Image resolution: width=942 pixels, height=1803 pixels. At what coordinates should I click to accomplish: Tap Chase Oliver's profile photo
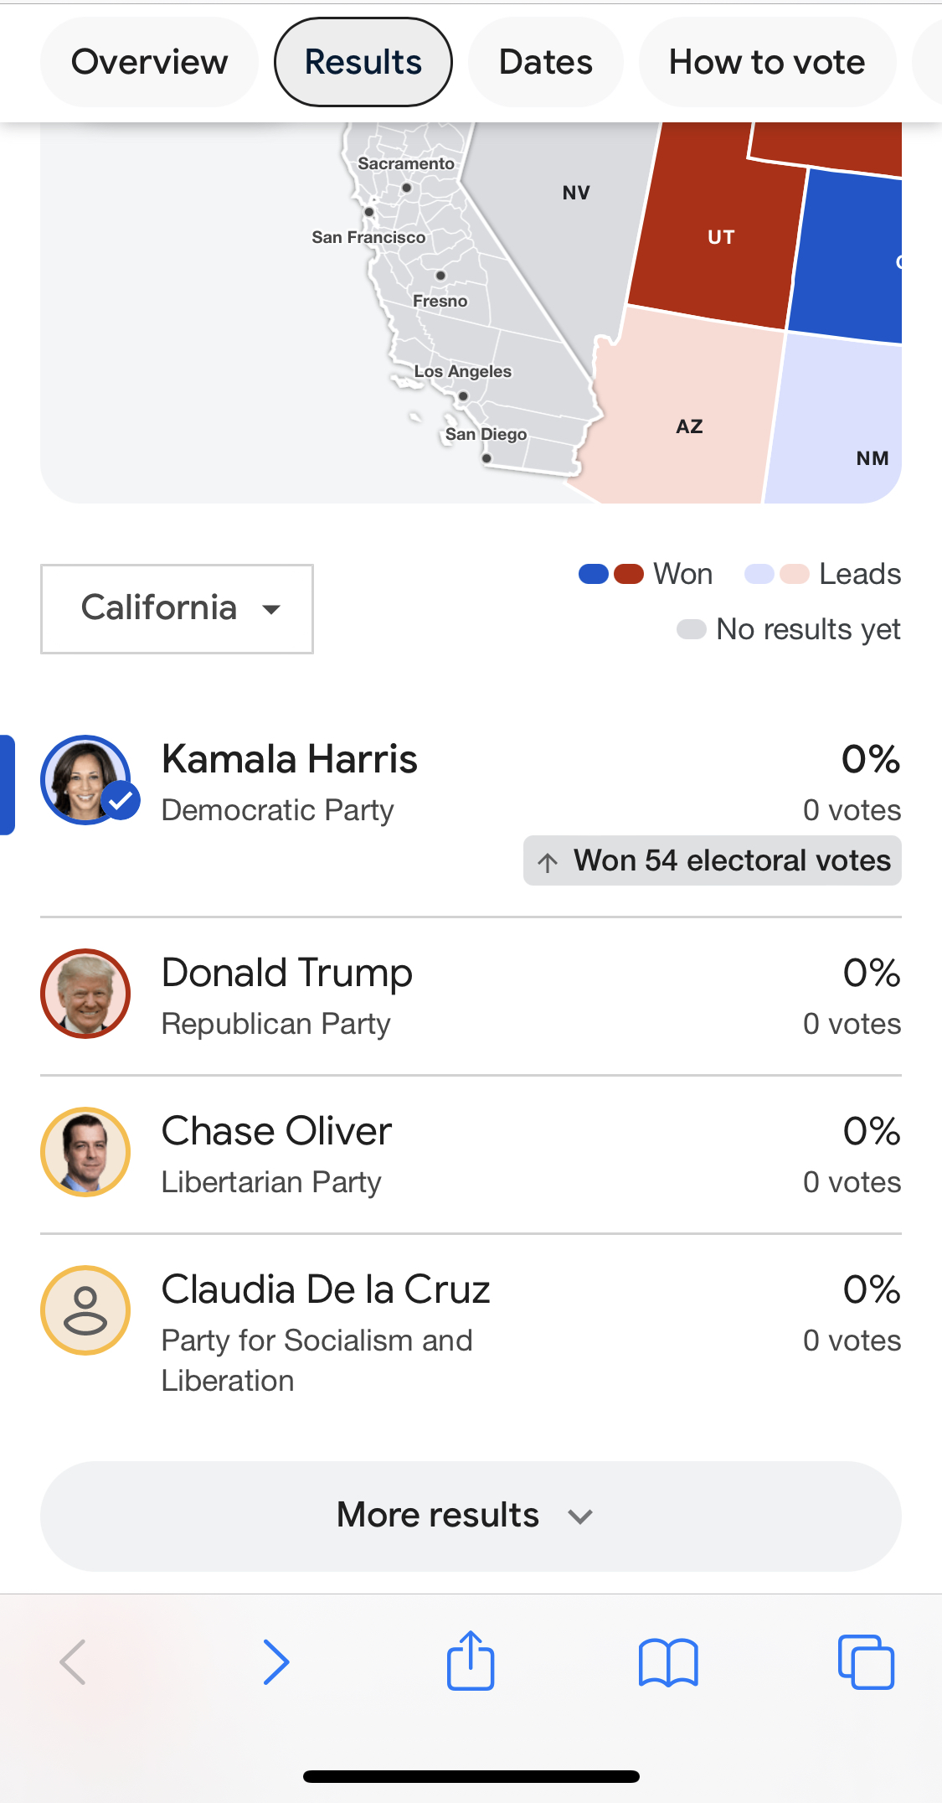85,1152
